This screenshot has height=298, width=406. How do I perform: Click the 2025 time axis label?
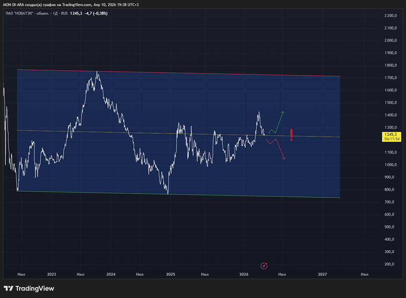[171, 274]
